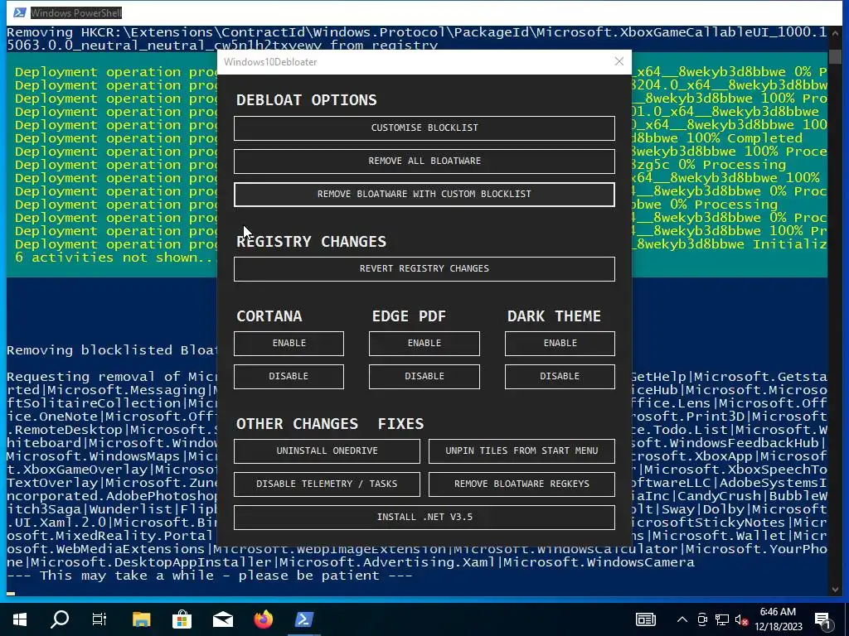This screenshot has width=849, height=636.
Task: Open Mail app from taskbar
Action: point(222,619)
